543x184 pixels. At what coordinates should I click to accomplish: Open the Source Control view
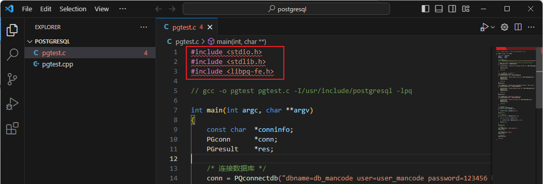(x=12, y=79)
